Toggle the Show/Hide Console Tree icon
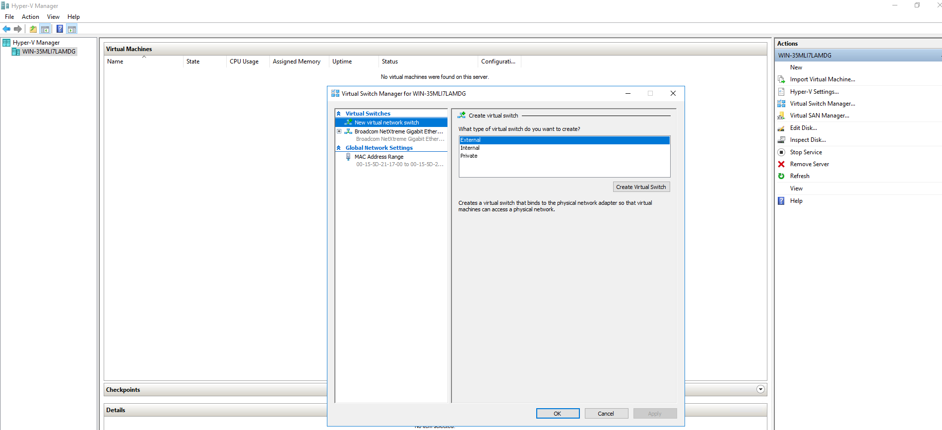This screenshot has width=942, height=430. pos(45,29)
